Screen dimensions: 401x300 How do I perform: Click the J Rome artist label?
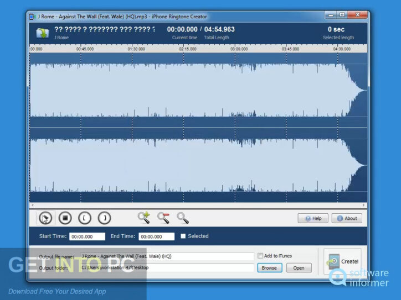click(x=61, y=38)
